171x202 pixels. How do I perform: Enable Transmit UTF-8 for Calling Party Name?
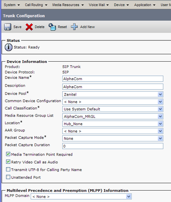(8, 169)
